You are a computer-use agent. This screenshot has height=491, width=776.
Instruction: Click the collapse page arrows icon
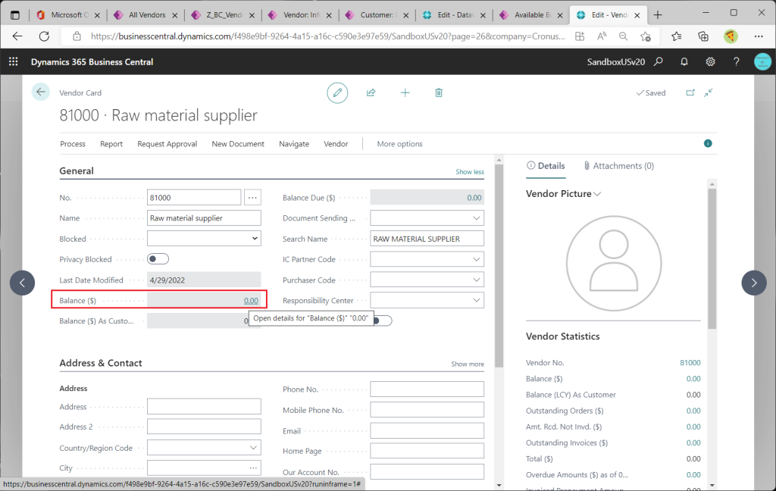[709, 92]
